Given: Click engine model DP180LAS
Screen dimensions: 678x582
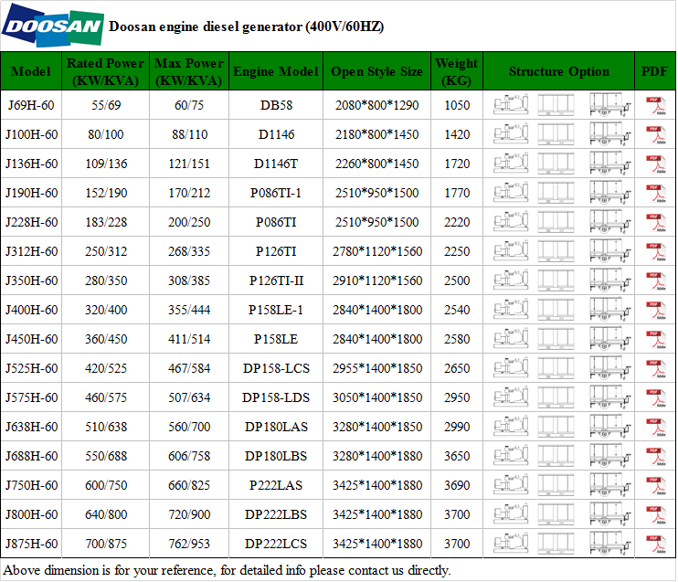Looking at the screenshot, I should click(x=276, y=427).
